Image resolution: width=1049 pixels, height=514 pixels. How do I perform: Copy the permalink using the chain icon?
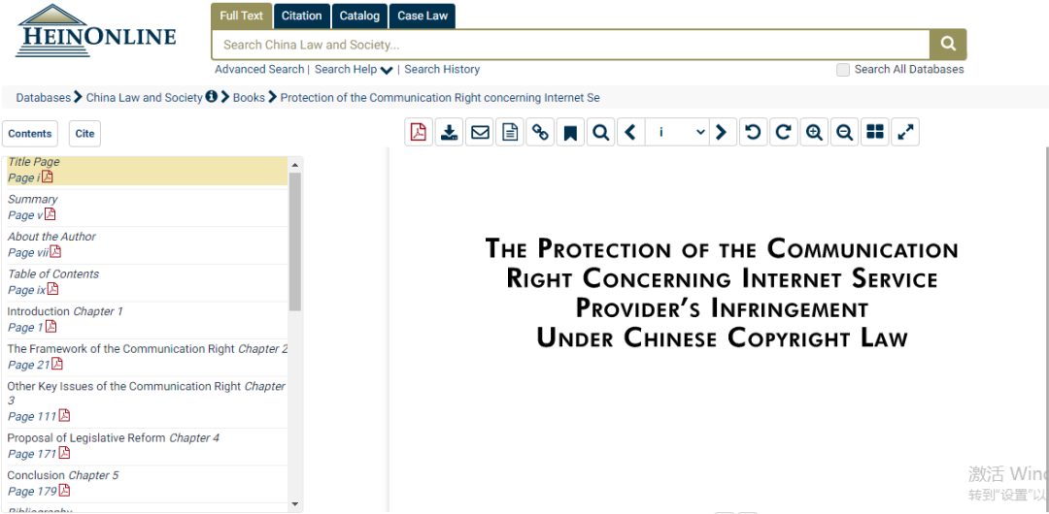click(x=540, y=133)
